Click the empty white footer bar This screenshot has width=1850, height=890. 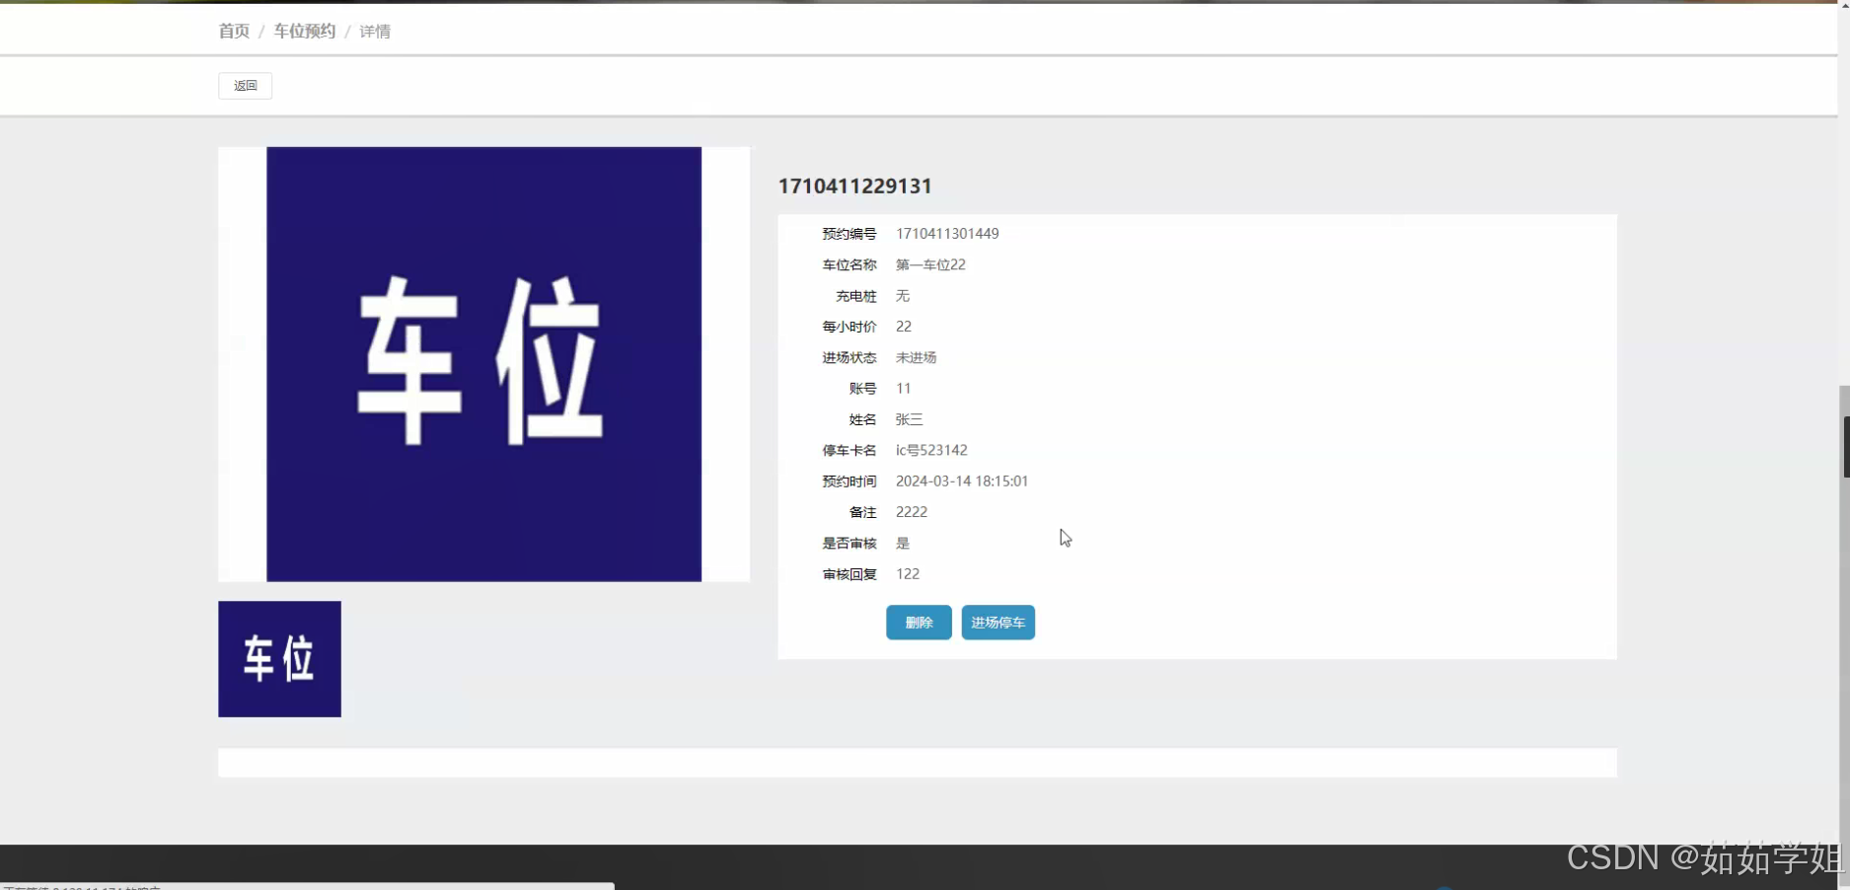click(918, 762)
